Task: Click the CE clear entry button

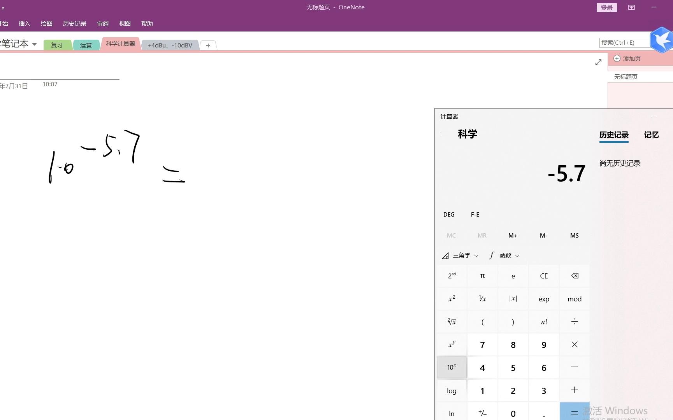Action: 544,276
